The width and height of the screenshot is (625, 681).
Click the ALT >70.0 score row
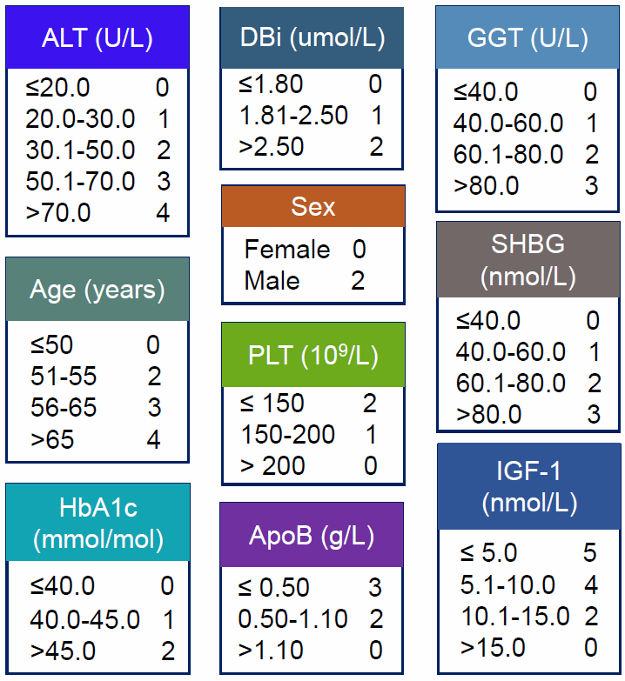point(97,212)
